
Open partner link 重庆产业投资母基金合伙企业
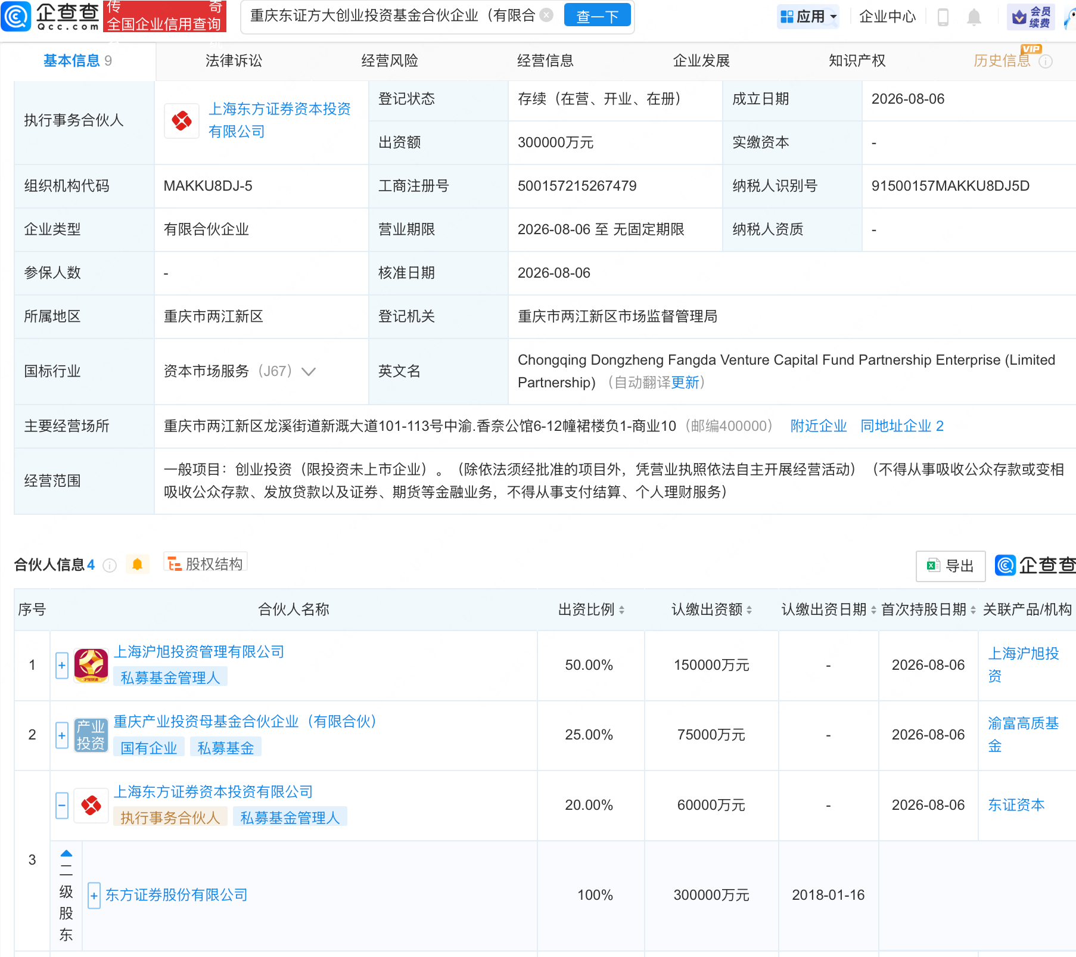tap(245, 722)
